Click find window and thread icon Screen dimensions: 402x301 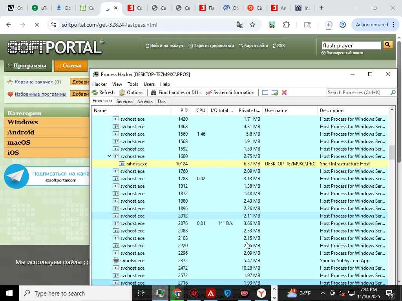pos(274,92)
